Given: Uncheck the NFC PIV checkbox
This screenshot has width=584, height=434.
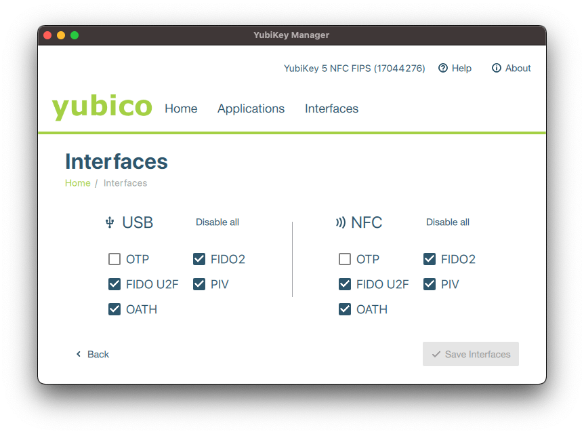Looking at the screenshot, I should coord(430,284).
